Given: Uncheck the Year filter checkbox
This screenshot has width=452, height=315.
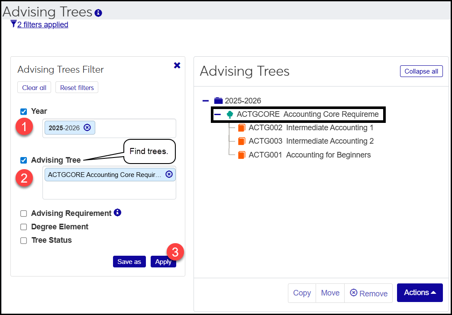Looking at the screenshot, I should pos(24,112).
